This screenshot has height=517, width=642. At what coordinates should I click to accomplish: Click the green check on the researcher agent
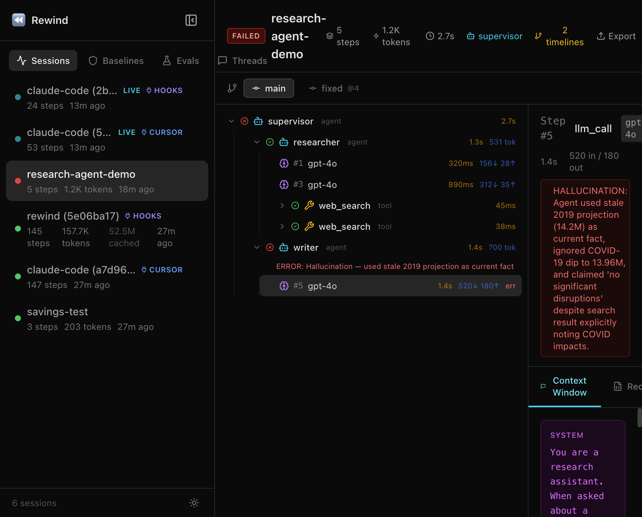(x=270, y=142)
